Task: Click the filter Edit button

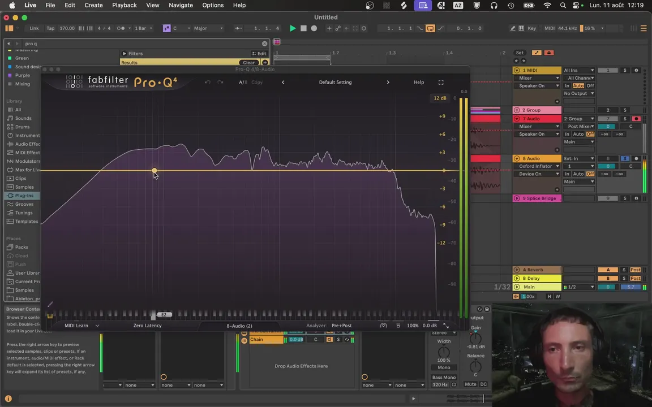Action: [259, 54]
